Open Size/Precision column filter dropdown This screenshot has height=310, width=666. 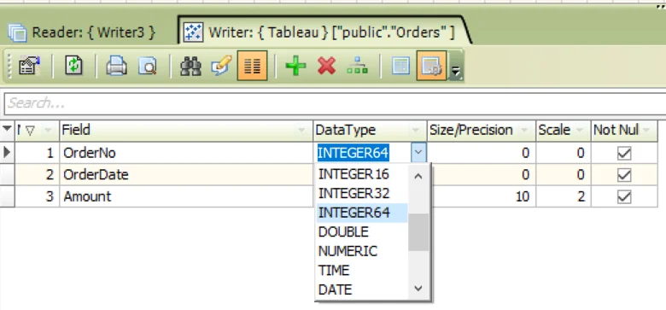(524, 130)
